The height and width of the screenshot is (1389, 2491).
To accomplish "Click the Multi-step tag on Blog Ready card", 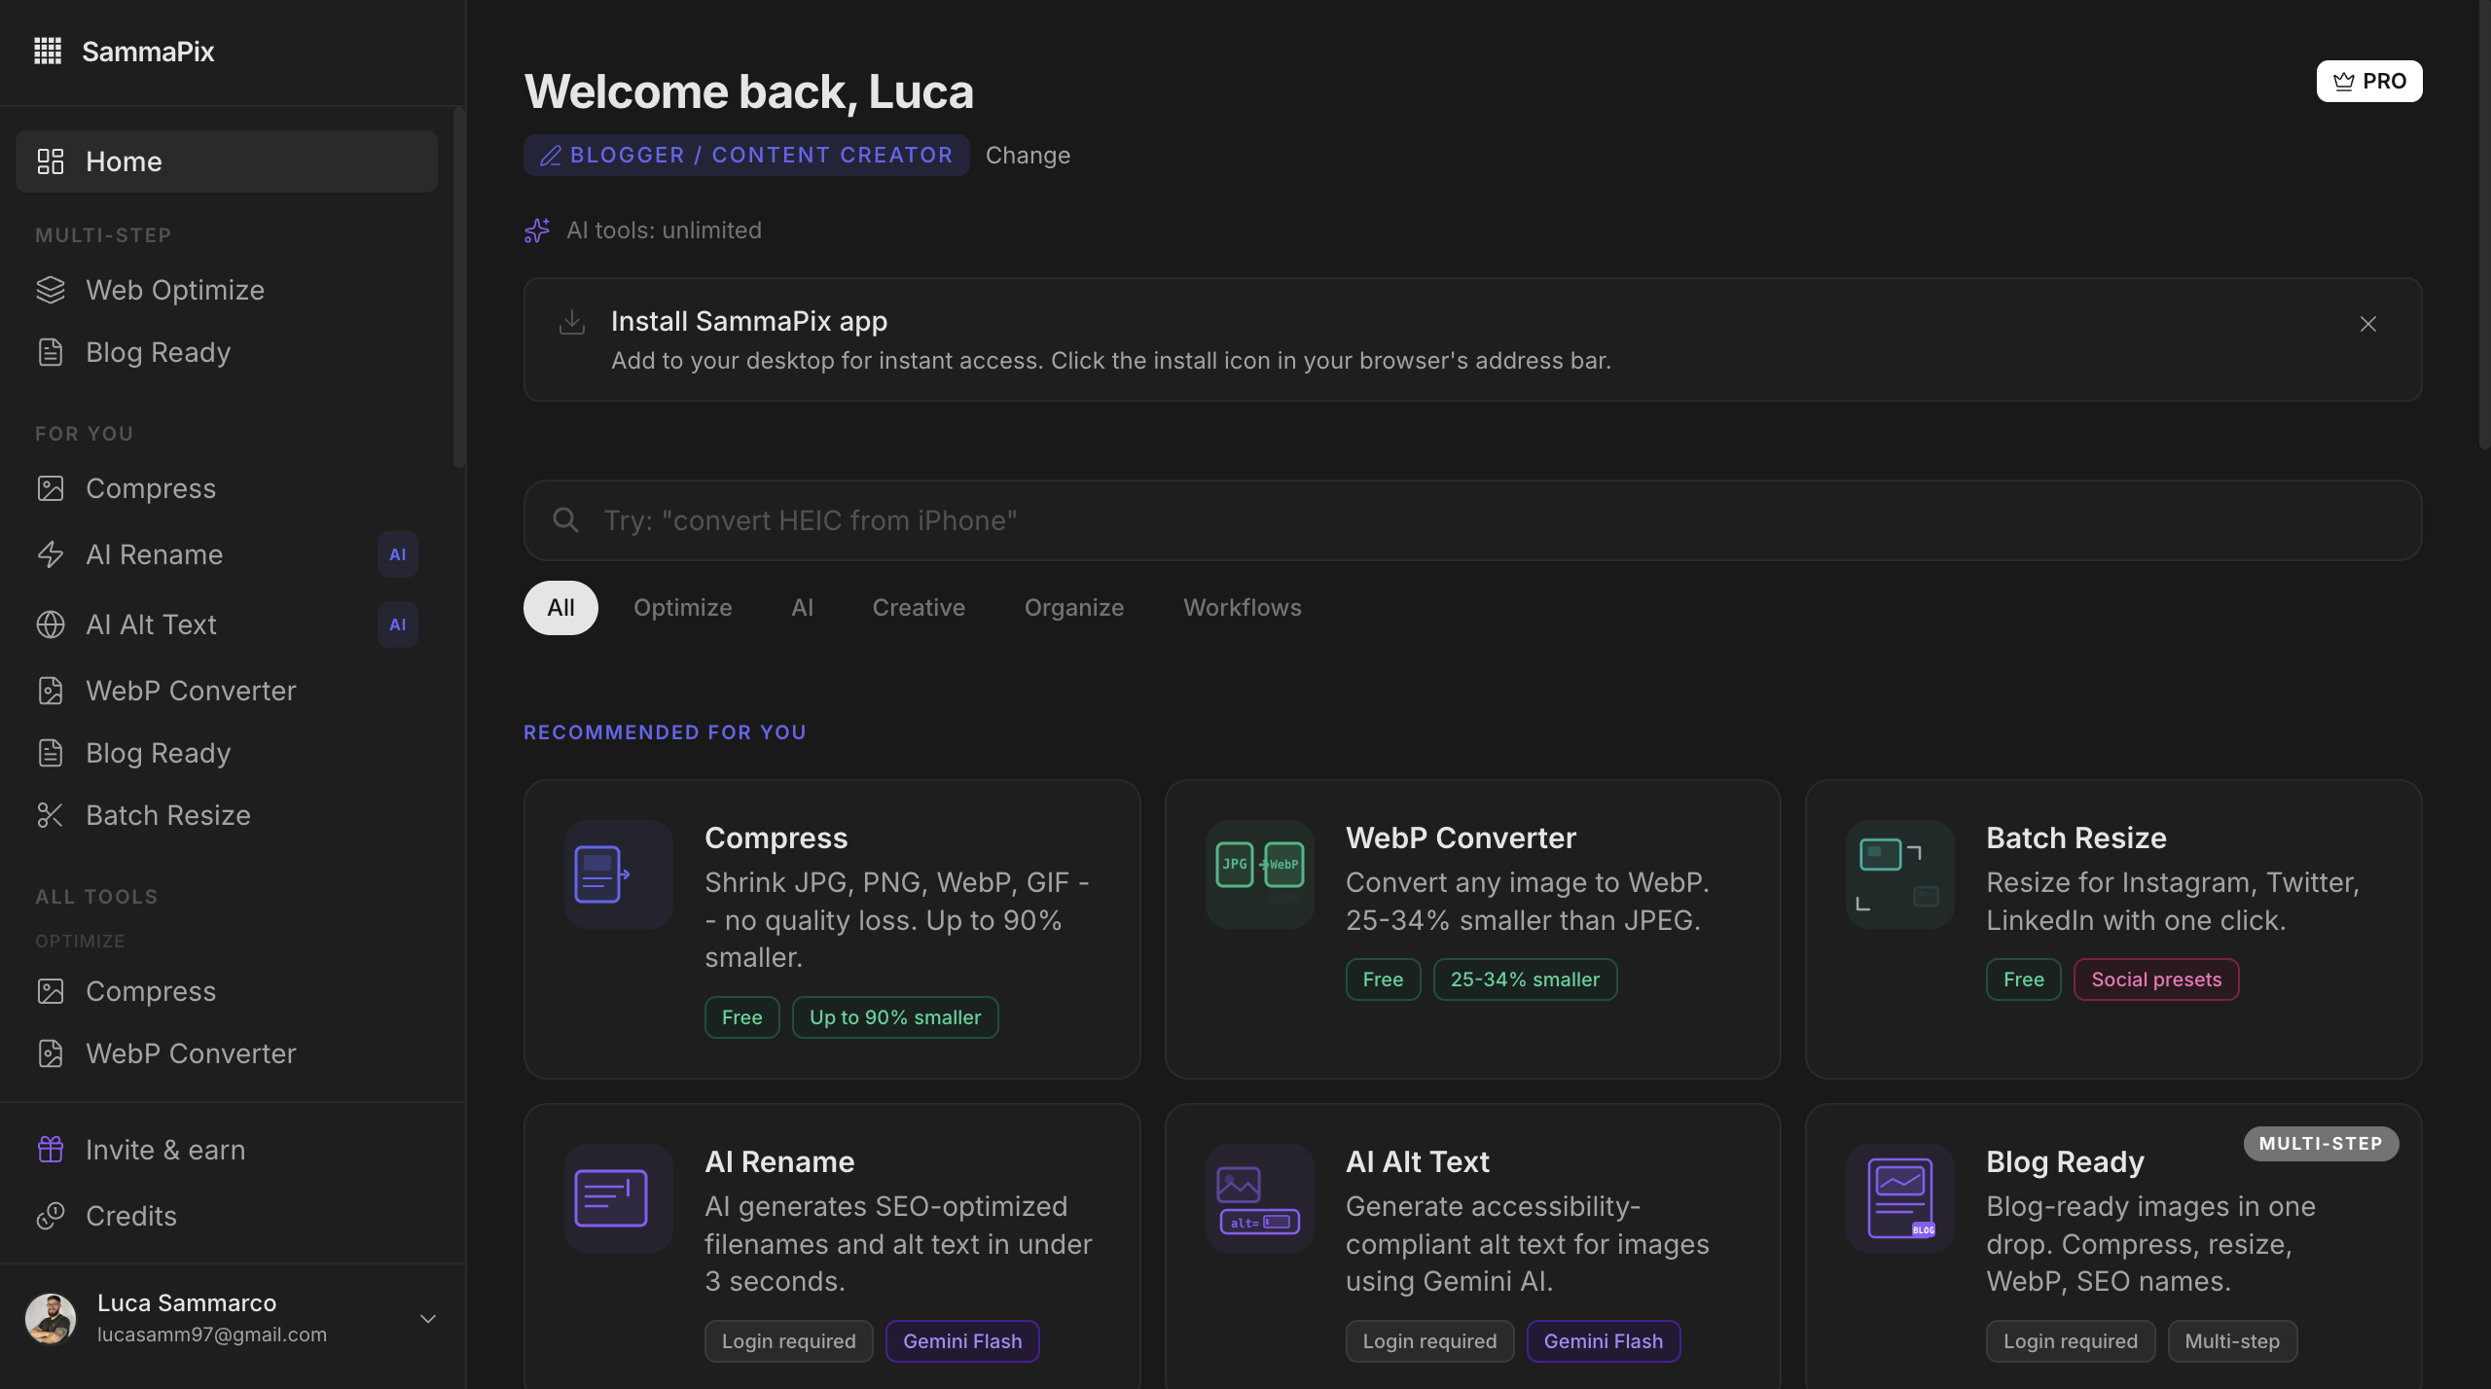I will coord(2232,1341).
